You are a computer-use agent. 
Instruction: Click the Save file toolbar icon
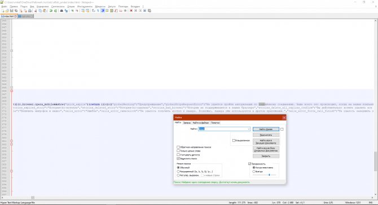pos(12,11)
